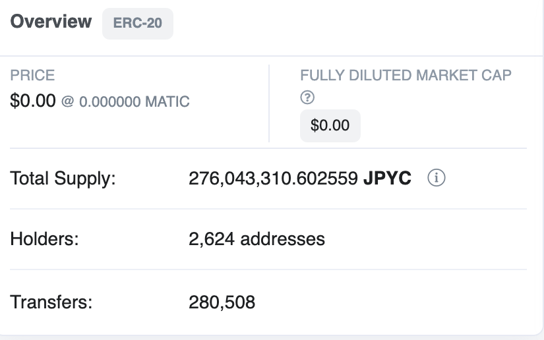
Task: Click the 280,508 transfers count
Action: tap(222, 302)
